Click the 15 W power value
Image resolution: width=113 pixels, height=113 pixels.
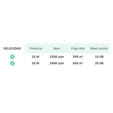click(35, 57)
